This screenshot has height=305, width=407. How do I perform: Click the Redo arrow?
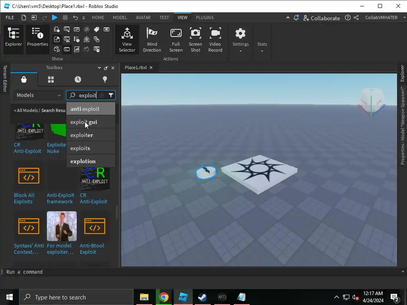[x=45, y=17]
